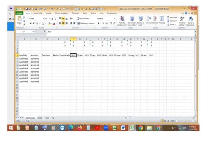Image resolution: width=205 pixels, height=153 pixels.
Task: Switch to the Fórmulas tab
Action: (x=75, y=13)
